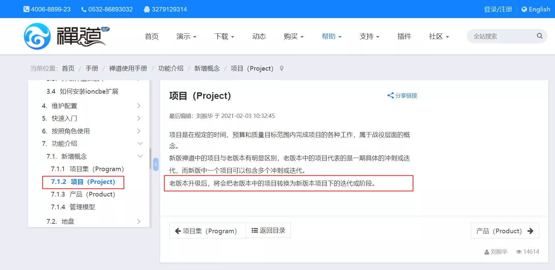Screen dimensions: 555x270
Task: Click the eye view count icon
Action: (519, 252)
